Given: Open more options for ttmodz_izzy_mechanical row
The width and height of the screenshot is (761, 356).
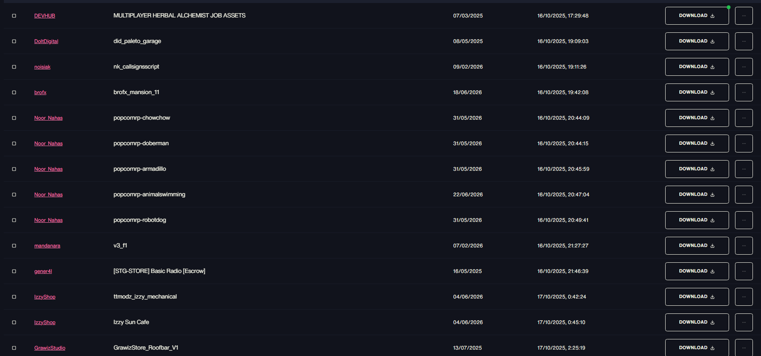Looking at the screenshot, I should 744,297.
